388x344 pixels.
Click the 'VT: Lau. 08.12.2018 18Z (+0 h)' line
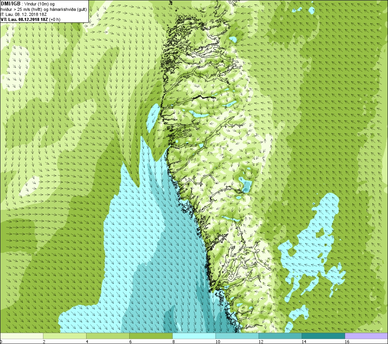coord(30,19)
